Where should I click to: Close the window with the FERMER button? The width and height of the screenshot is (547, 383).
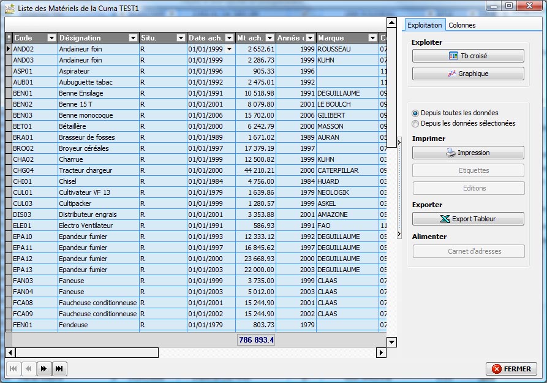point(511,369)
